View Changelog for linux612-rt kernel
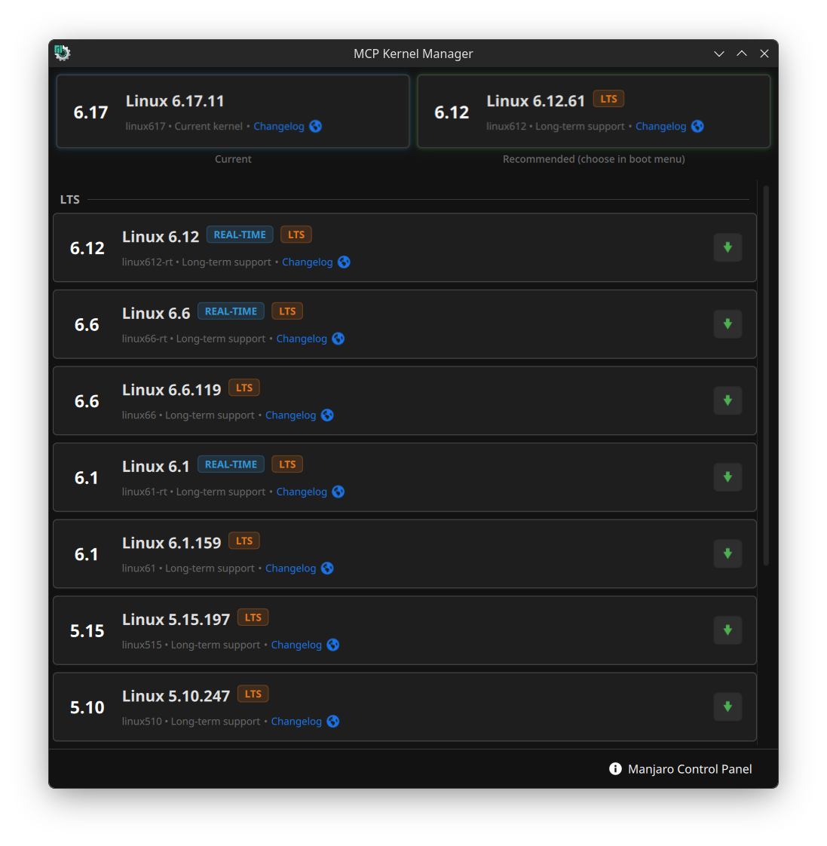 (307, 262)
